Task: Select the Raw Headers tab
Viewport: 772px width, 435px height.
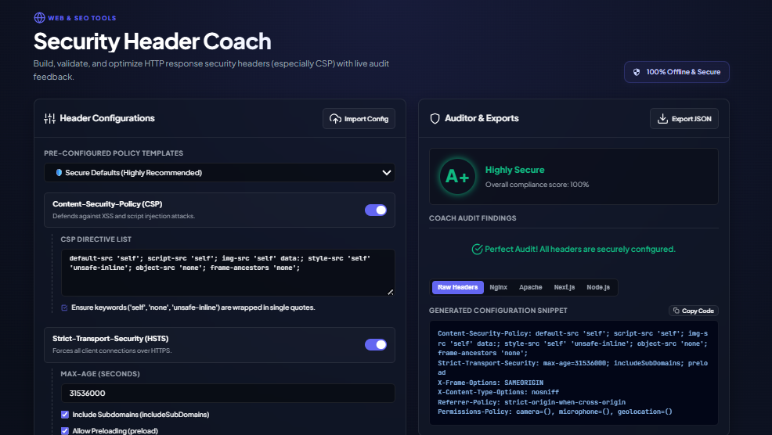Action: (457, 287)
